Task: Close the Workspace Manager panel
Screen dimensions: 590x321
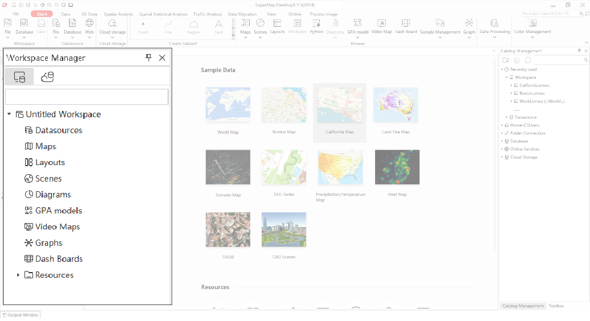Action: 162,57
